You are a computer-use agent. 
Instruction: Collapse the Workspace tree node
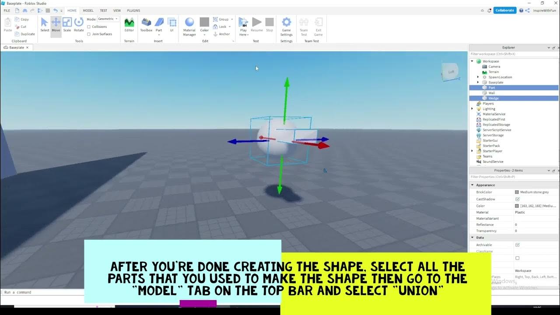(472, 61)
